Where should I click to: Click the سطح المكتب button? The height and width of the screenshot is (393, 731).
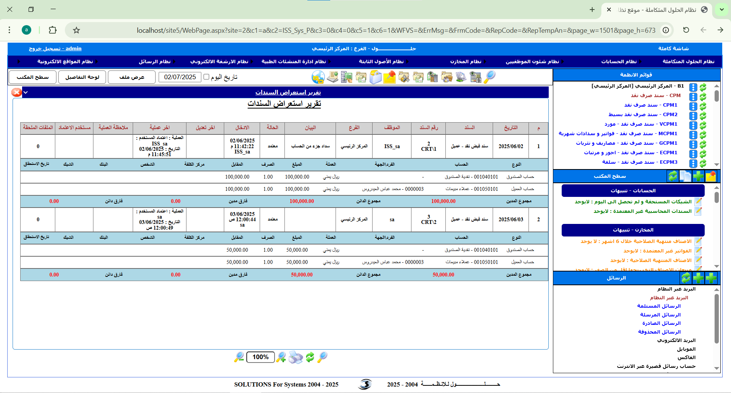[33, 77]
